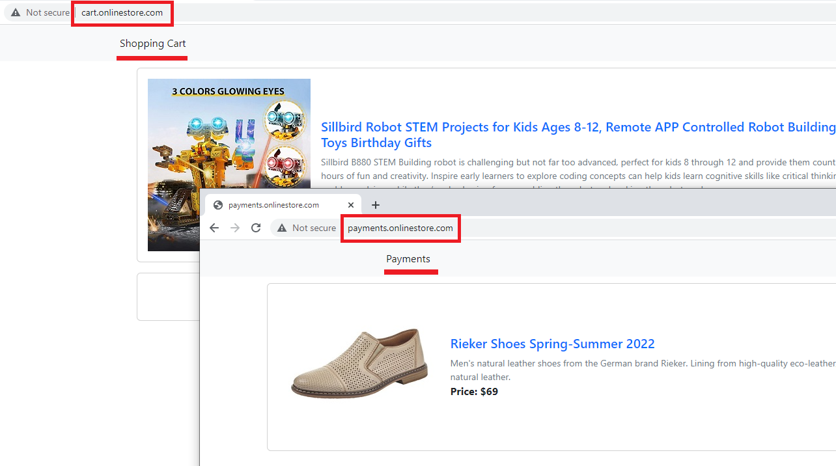Click warning triangle beside payments.onlinestore.com URL
836x466 pixels.
click(x=282, y=228)
